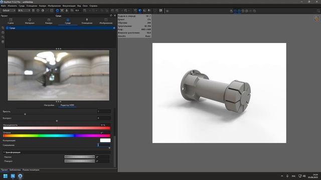Open the taskbar clock and date
The image size is (321, 180).
click(x=313, y=176)
